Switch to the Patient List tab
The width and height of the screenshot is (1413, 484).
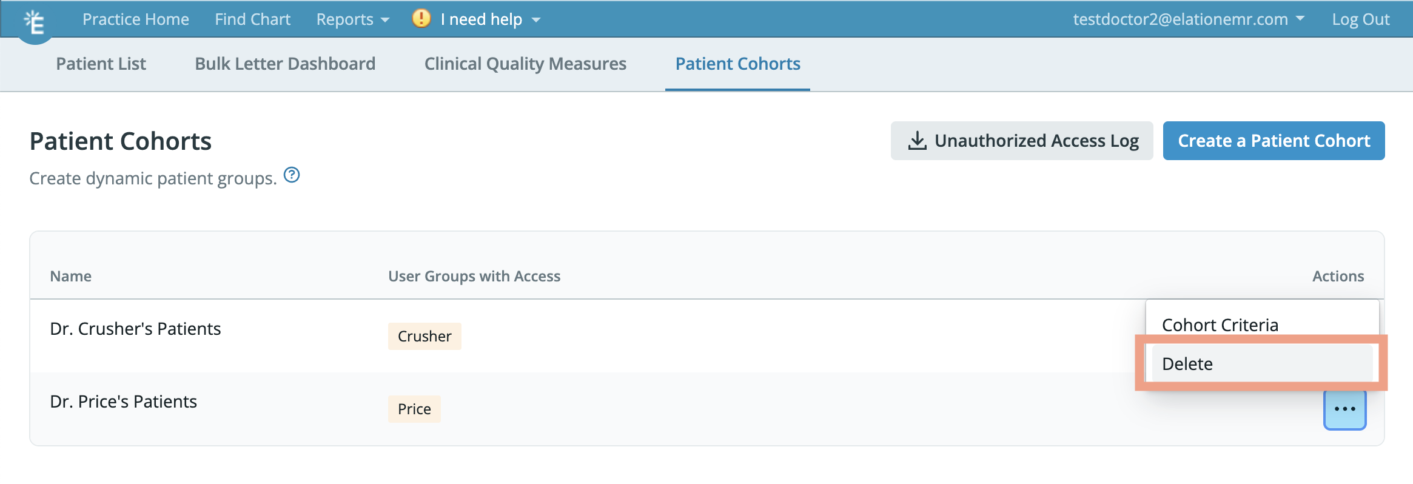point(101,64)
